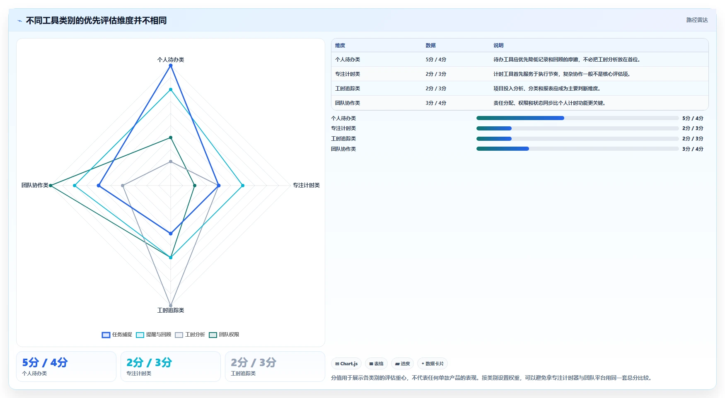Click the 团队协作类 radar axis label at chart left

click(x=35, y=185)
